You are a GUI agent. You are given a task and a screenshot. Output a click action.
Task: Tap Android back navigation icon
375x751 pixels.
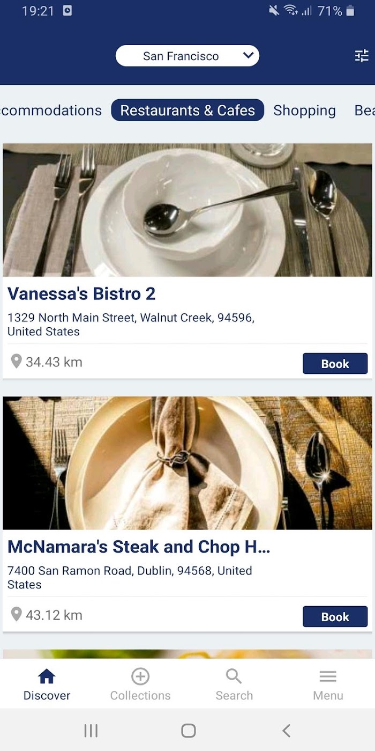pos(286,731)
